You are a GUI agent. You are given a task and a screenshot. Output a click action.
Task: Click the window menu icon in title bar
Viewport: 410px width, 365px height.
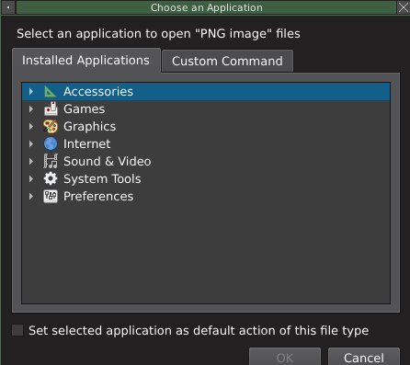pyautogui.click(x=8, y=7)
